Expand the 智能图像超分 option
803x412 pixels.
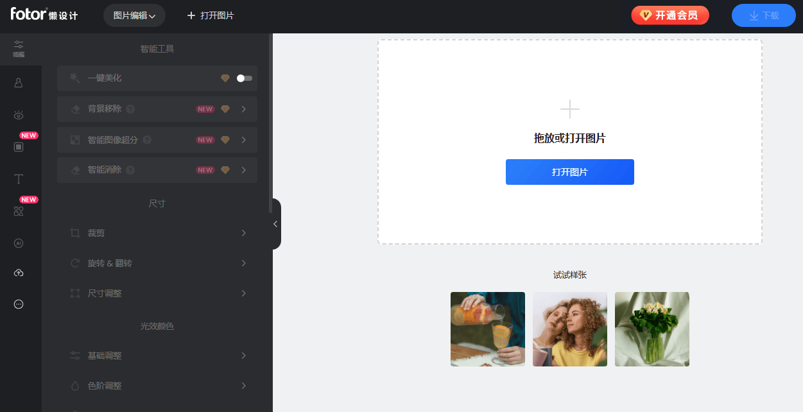157,140
